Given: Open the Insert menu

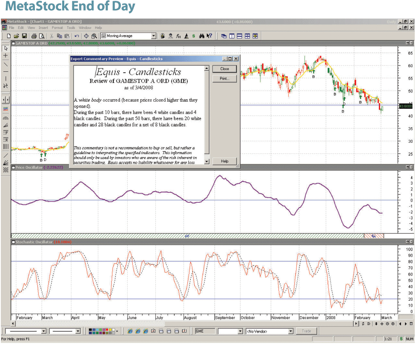Looking at the screenshot, I should click(x=43, y=28).
